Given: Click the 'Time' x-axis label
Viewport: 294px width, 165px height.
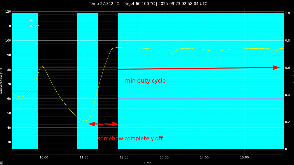Looking at the screenshot, I should coord(148,163).
